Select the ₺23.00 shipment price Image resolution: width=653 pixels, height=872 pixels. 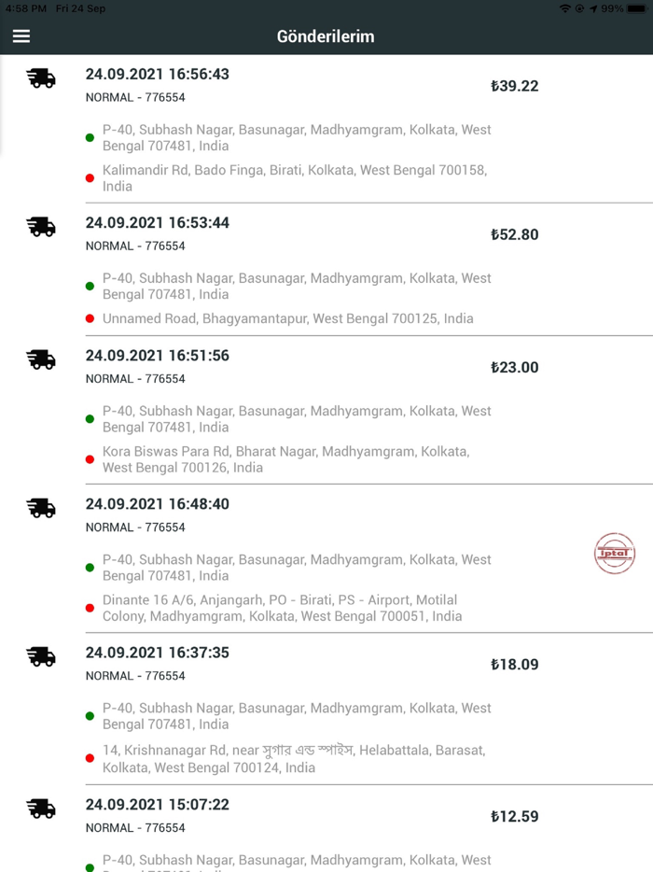pyautogui.click(x=515, y=367)
